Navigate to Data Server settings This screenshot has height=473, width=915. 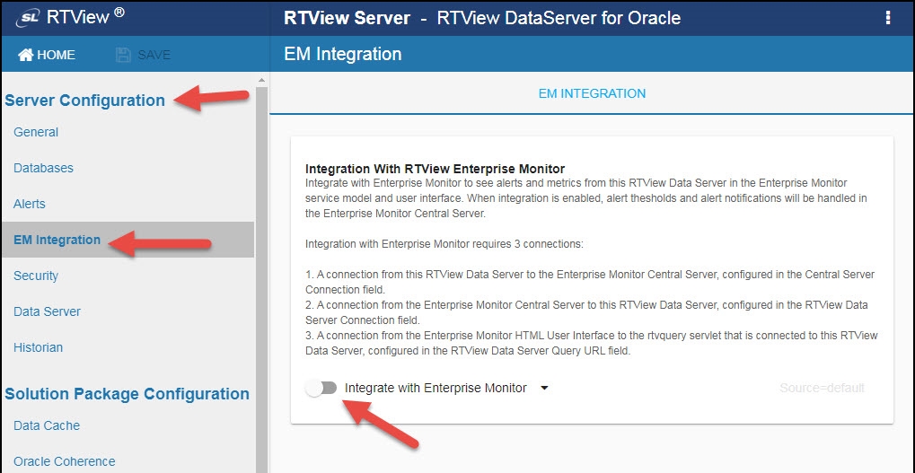47,311
